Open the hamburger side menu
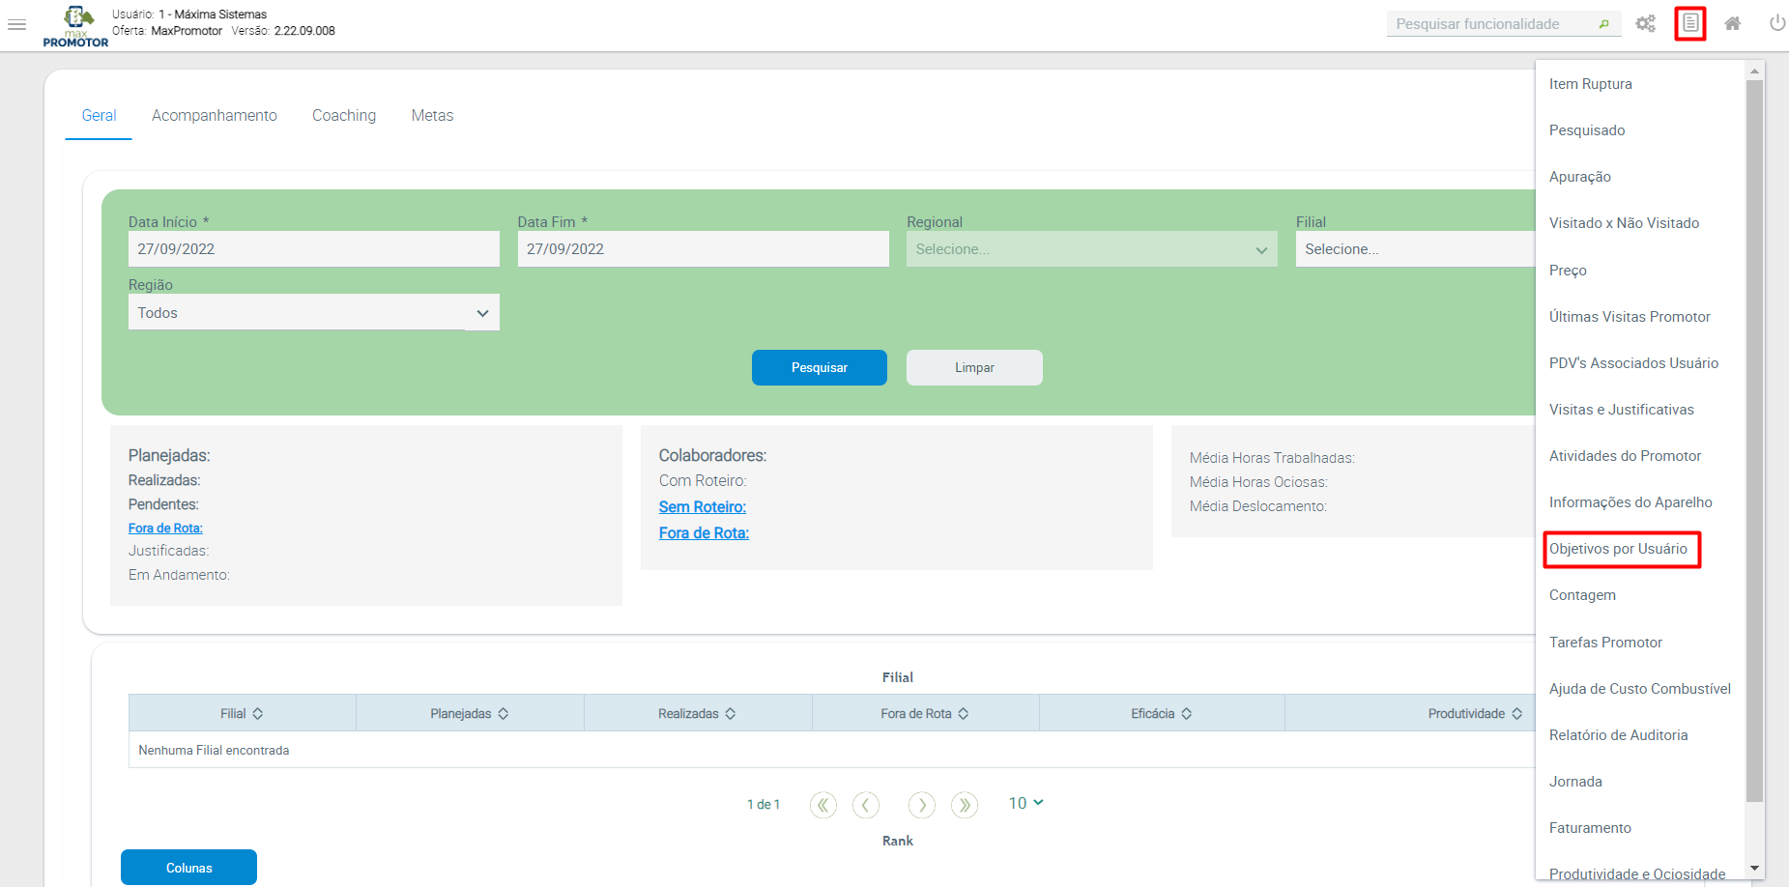This screenshot has width=1789, height=887. (16, 24)
